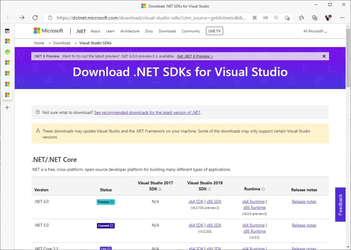Click the LIVE TV button
The image size is (351, 250).
point(215,31)
